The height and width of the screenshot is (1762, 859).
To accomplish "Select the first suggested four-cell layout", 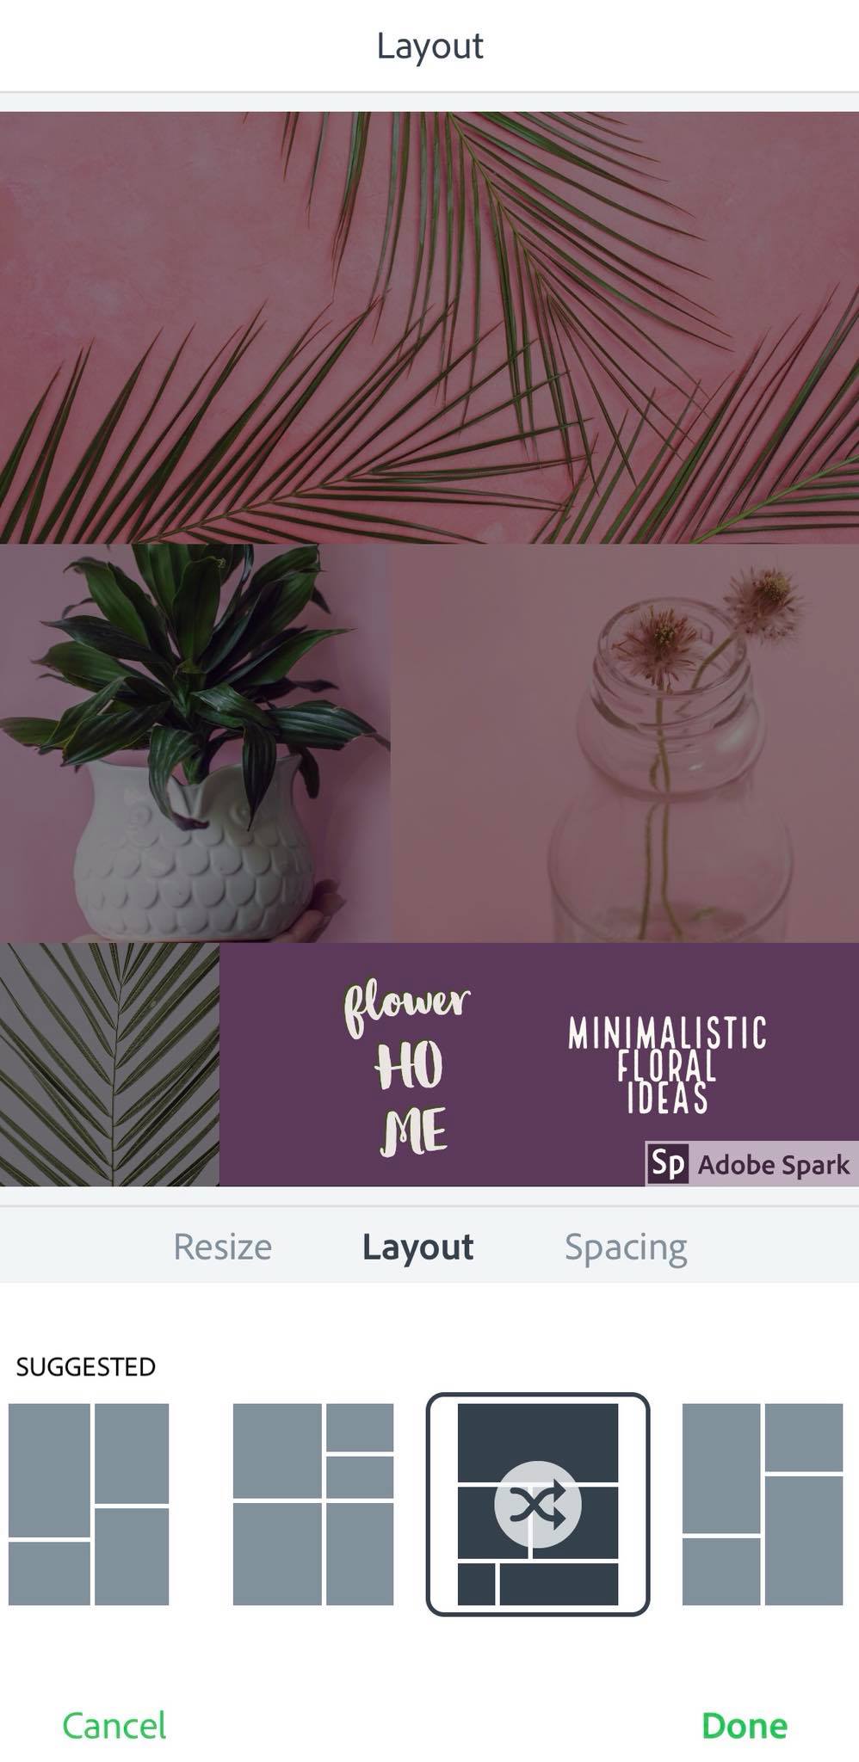I will (x=89, y=1505).
